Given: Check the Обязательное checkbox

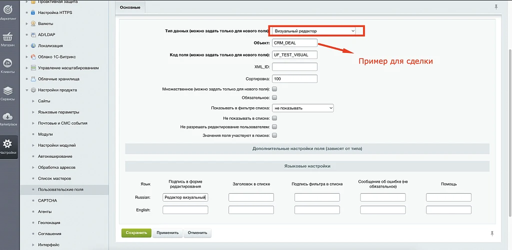Looking at the screenshot, I should click(x=274, y=97).
